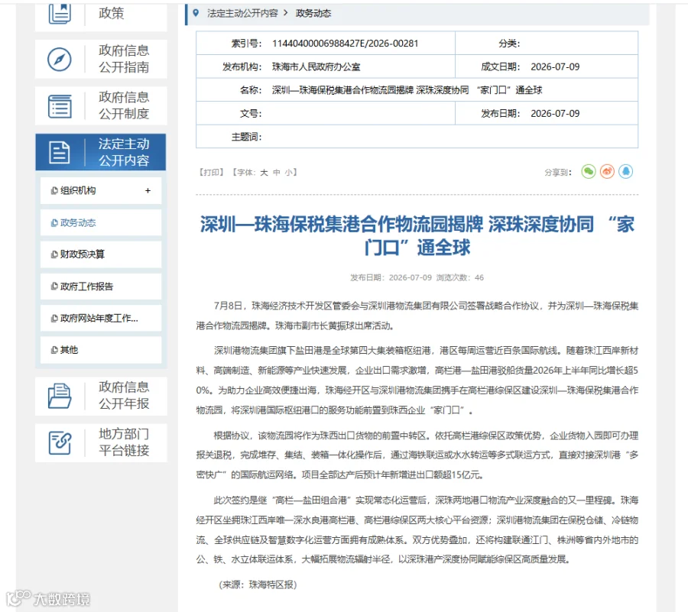Click the 政策 bookmark document icon
Image resolution: width=688 pixels, height=612 pixels.
pyautogui.click(x=59, y=13)
